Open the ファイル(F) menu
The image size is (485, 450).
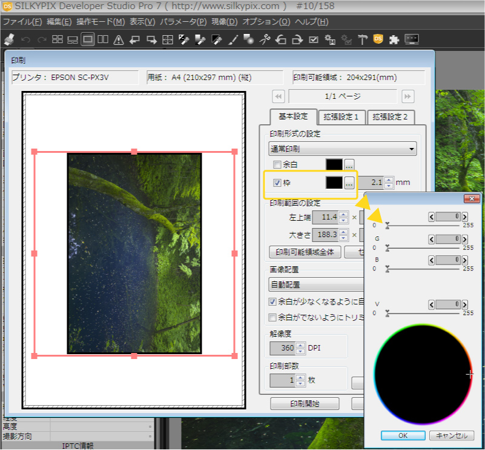(22, 22)
